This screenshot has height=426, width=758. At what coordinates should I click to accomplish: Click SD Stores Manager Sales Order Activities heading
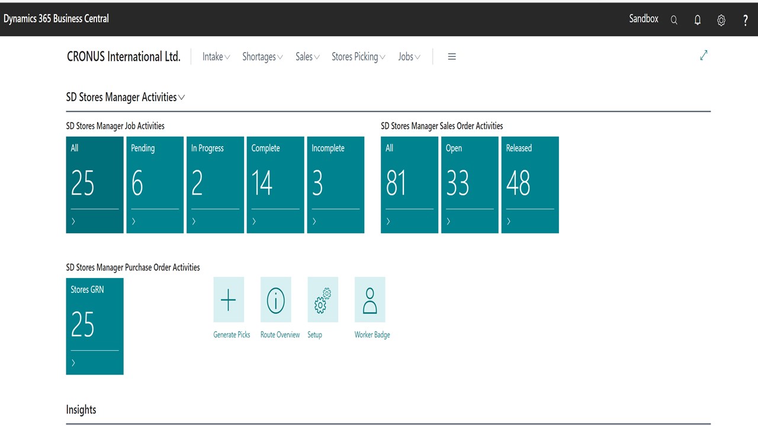click(442, 126)
